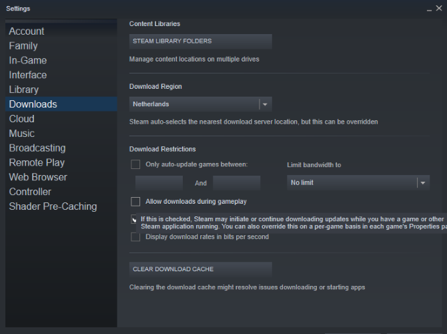Select Cloud in the settings sidebar
Viewport: 447px width, 334px height.
21,119
